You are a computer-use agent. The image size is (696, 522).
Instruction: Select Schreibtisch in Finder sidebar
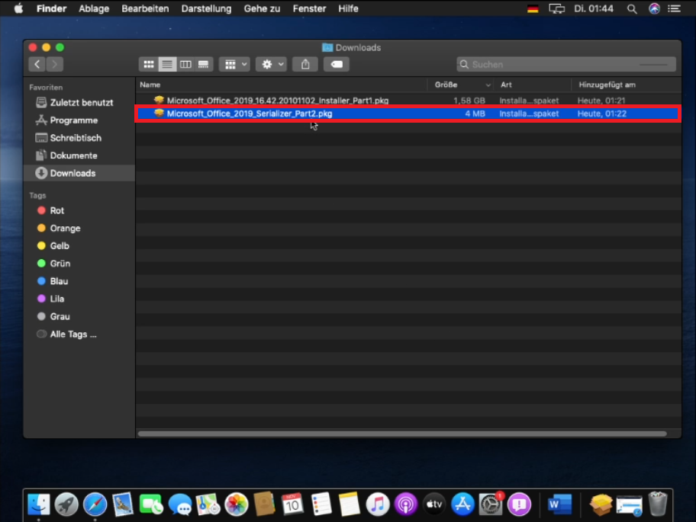pyautogui.click(x=75, y=138)
